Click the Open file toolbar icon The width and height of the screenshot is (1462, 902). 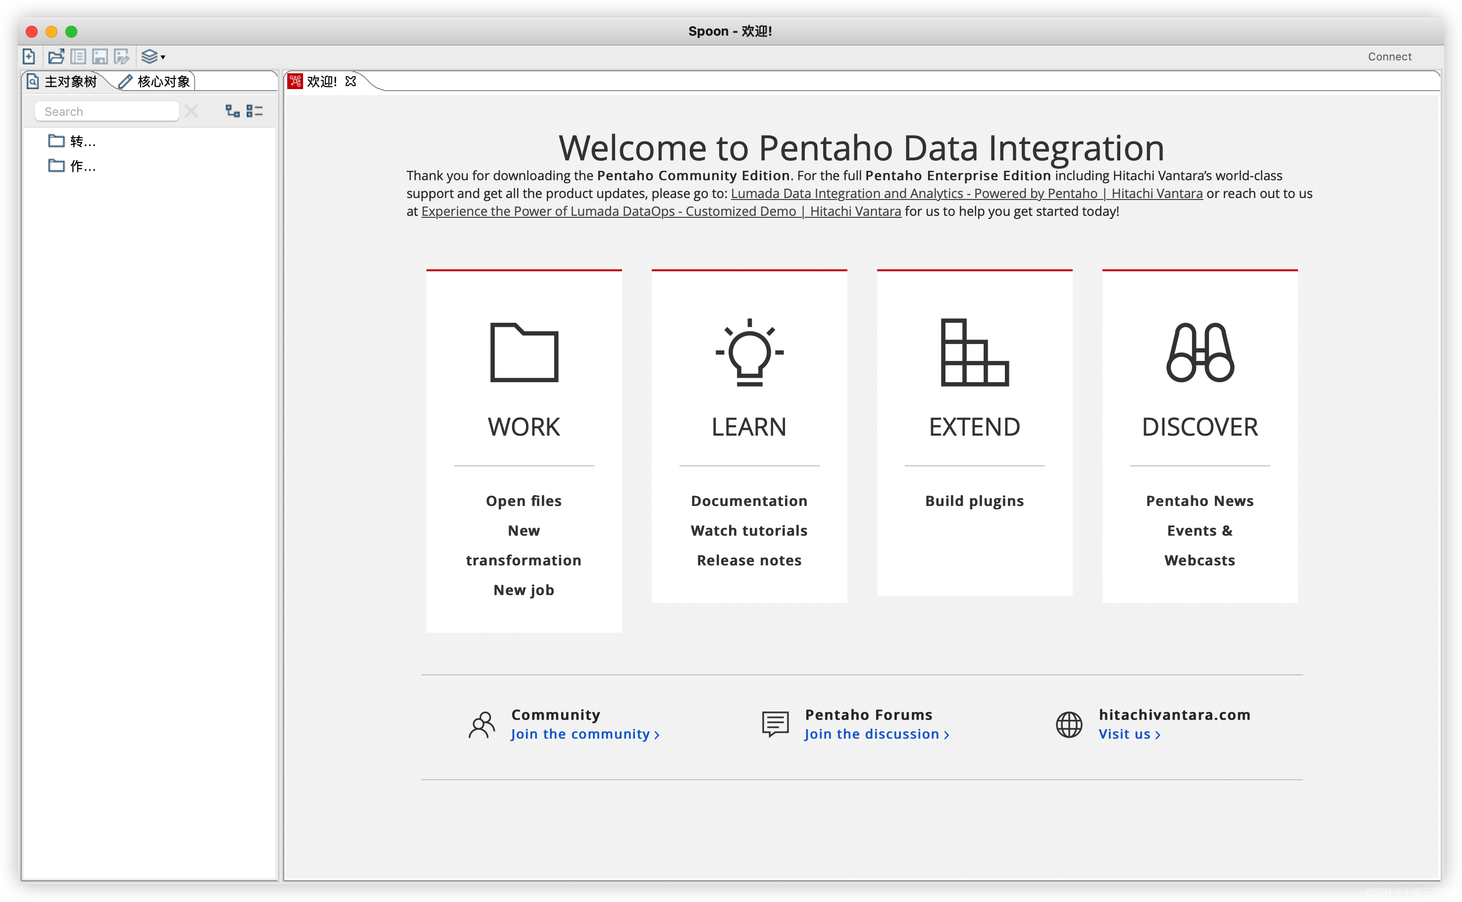coord(56,56)
